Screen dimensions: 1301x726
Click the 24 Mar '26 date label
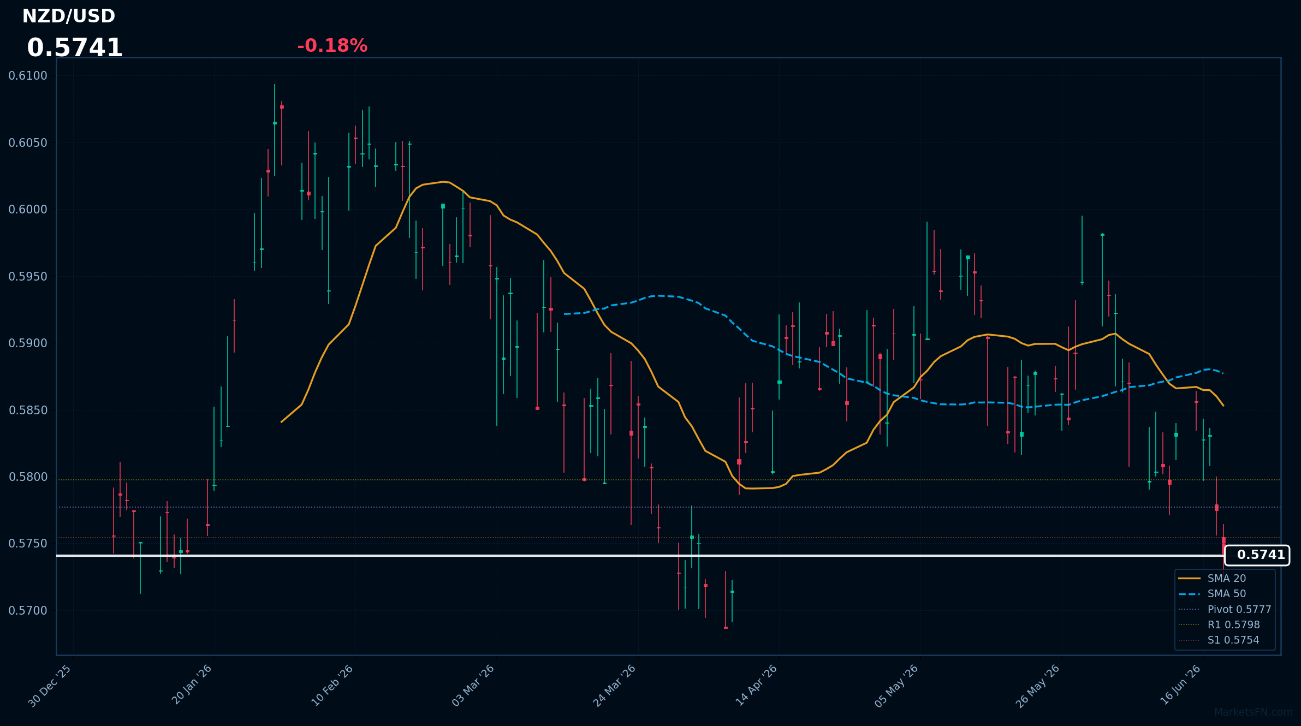(x=615, y=686)
